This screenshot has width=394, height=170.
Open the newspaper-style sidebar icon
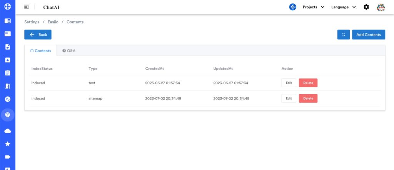point(8,21)
